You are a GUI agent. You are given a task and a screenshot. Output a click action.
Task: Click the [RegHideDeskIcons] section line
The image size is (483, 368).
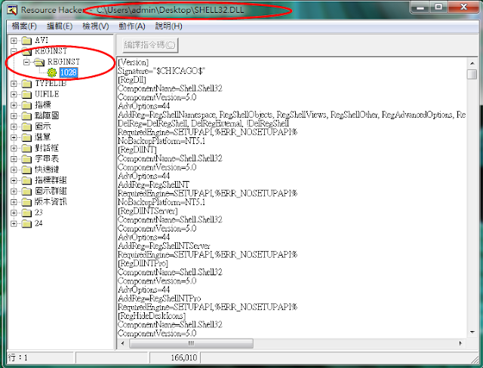152,316
